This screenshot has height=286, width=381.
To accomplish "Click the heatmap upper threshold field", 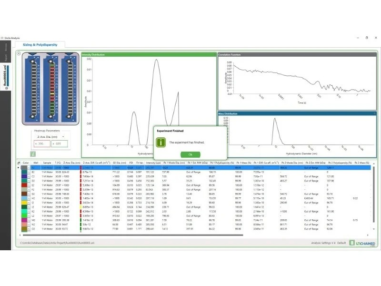I will (59, 144).
